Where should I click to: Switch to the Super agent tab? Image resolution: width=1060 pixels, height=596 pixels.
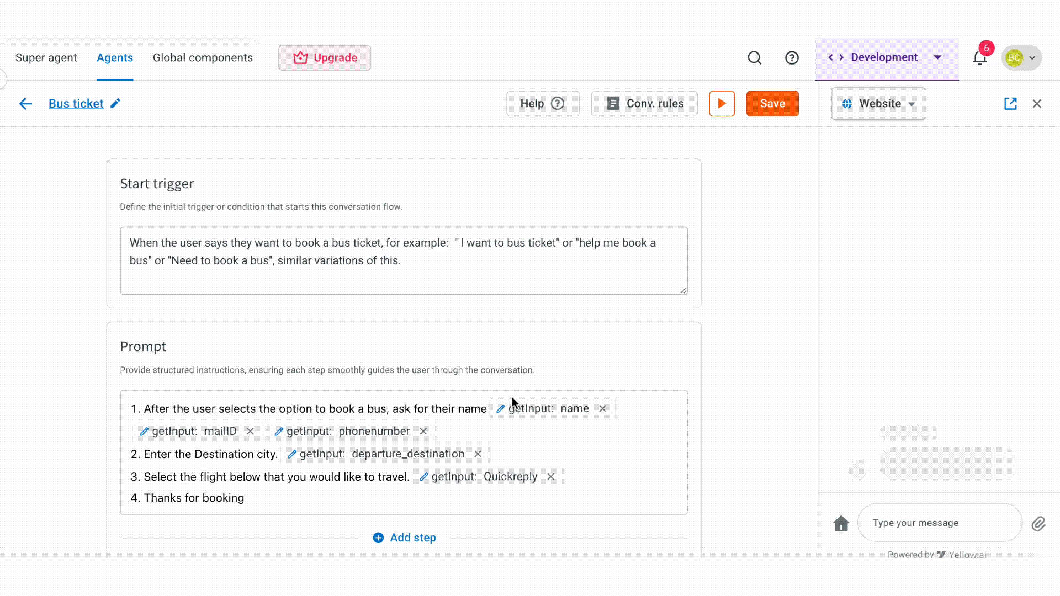pos(46,58)
